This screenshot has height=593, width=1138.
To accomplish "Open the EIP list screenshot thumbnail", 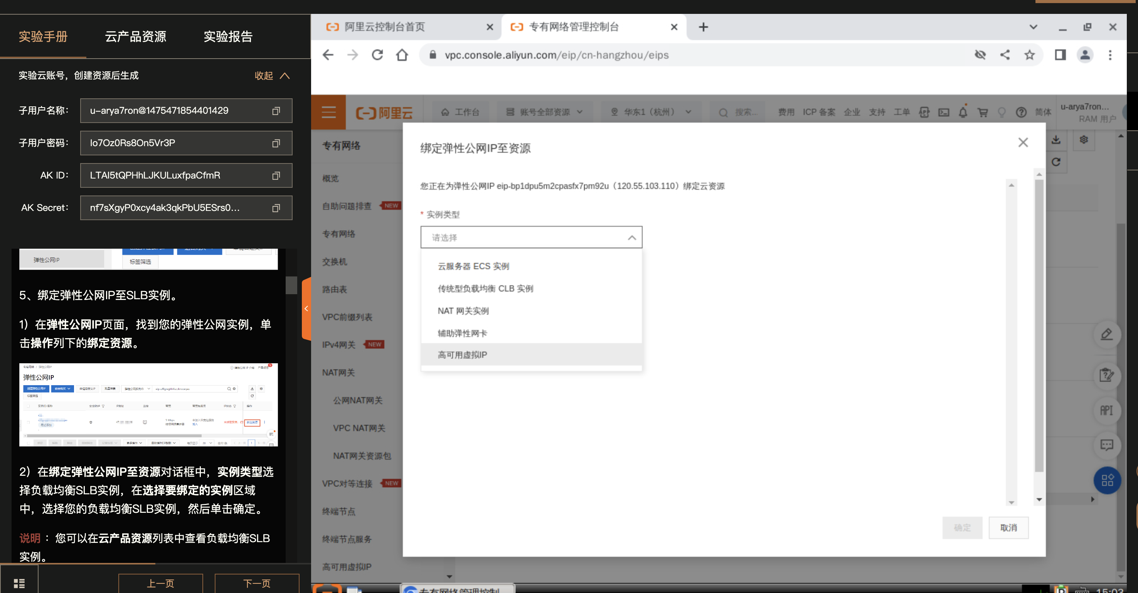I will 148,405.
